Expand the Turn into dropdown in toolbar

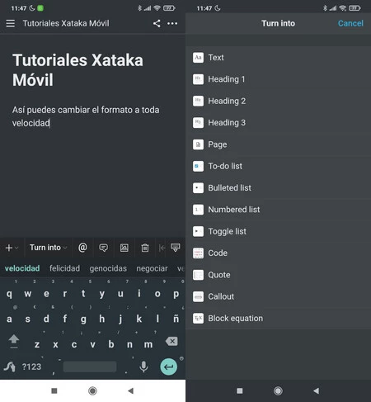tap(48, 248)
